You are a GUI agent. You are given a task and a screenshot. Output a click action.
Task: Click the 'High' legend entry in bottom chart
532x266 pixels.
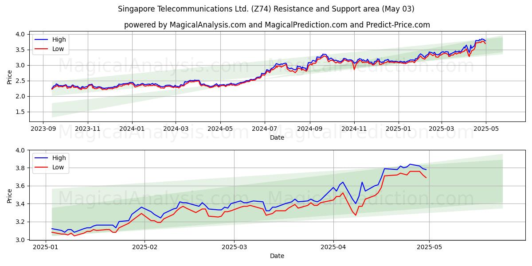50,158
